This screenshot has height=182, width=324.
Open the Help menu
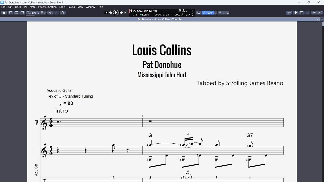point(100,7)
